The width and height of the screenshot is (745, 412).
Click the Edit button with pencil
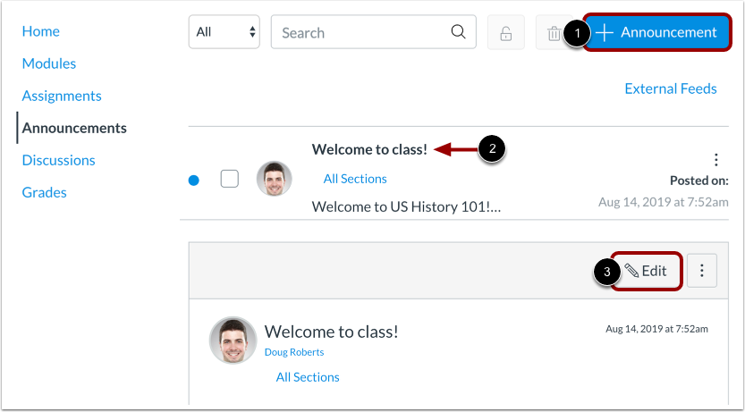(x=647, y=271)
